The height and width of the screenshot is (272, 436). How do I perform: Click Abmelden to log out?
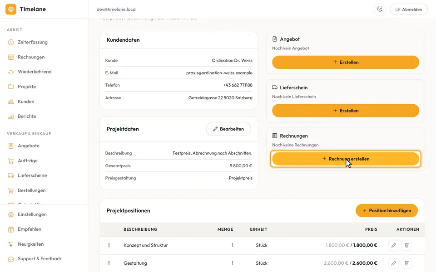409,9
